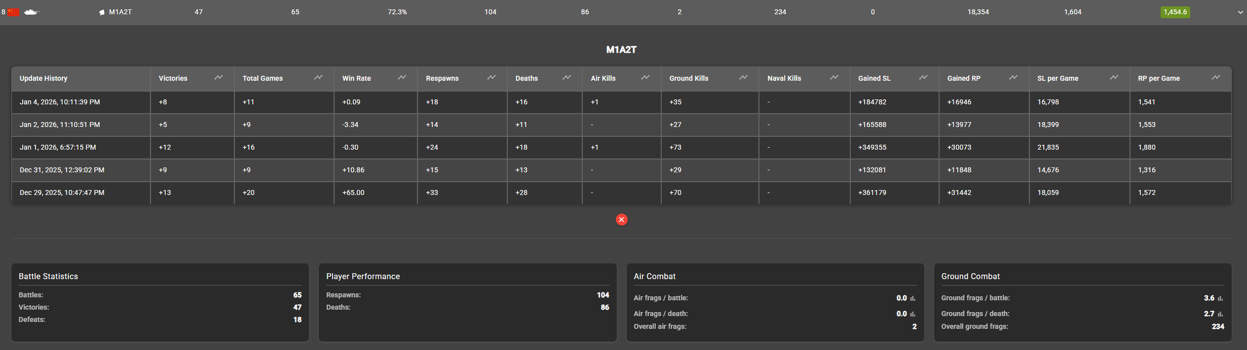The width and height of the screenshot is (1247, 350).
Task: Click the green 1,454.6 score badge
Action: coord(1175,12)
